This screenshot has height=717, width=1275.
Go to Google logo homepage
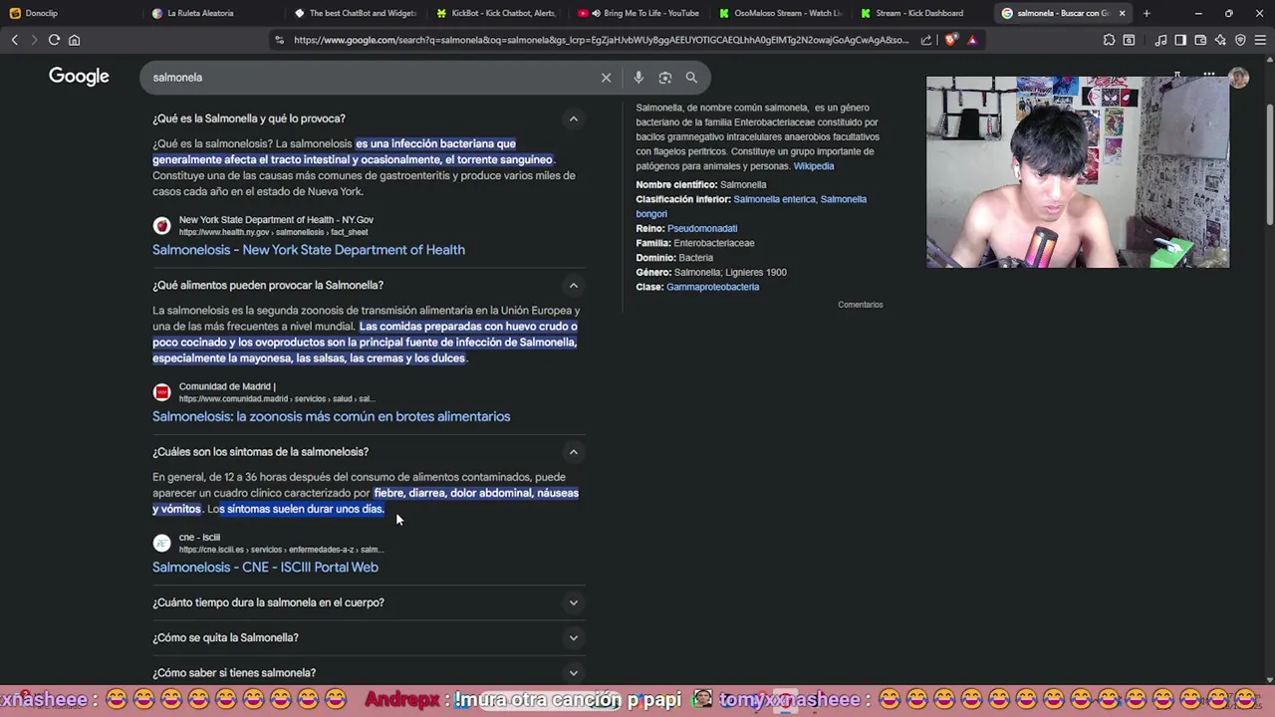tap(79, 77)
